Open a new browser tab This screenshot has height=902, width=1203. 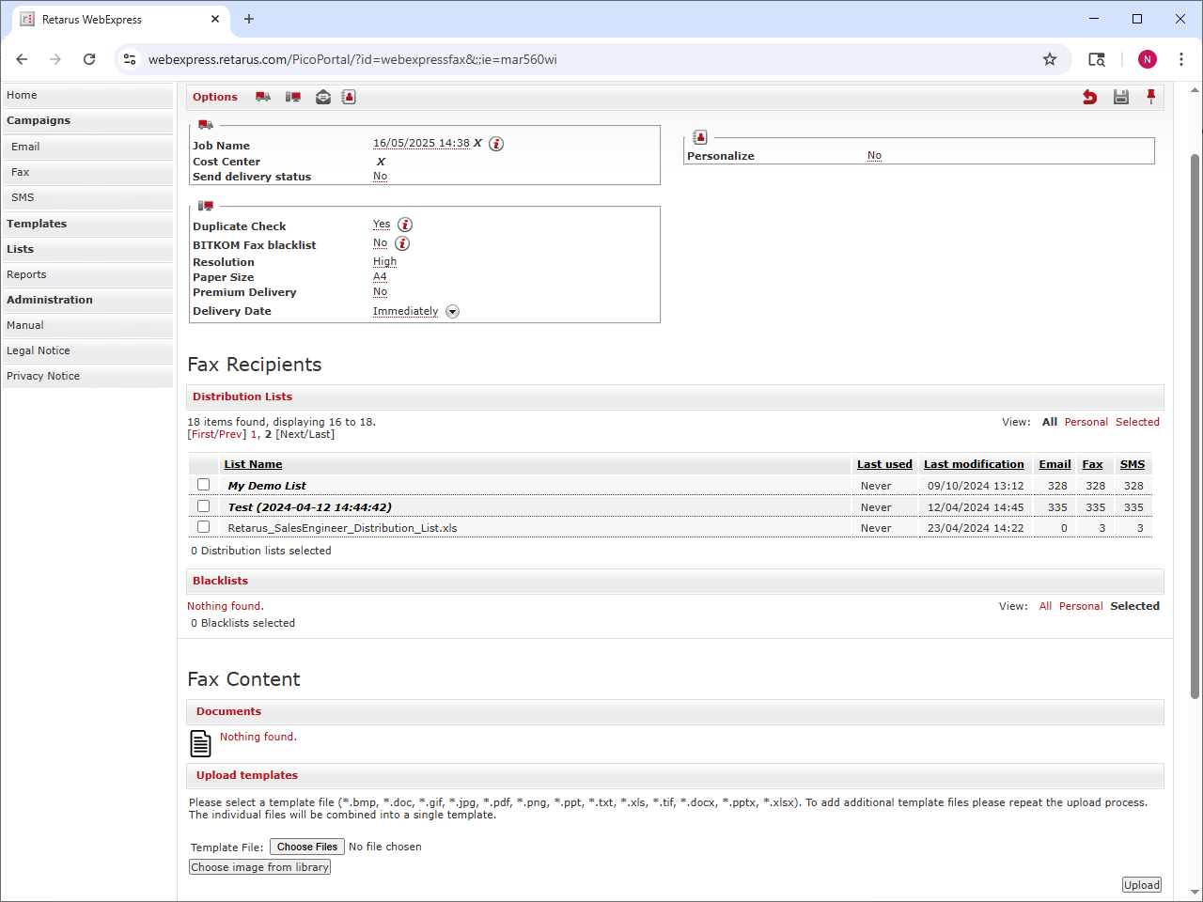point(249,19)
